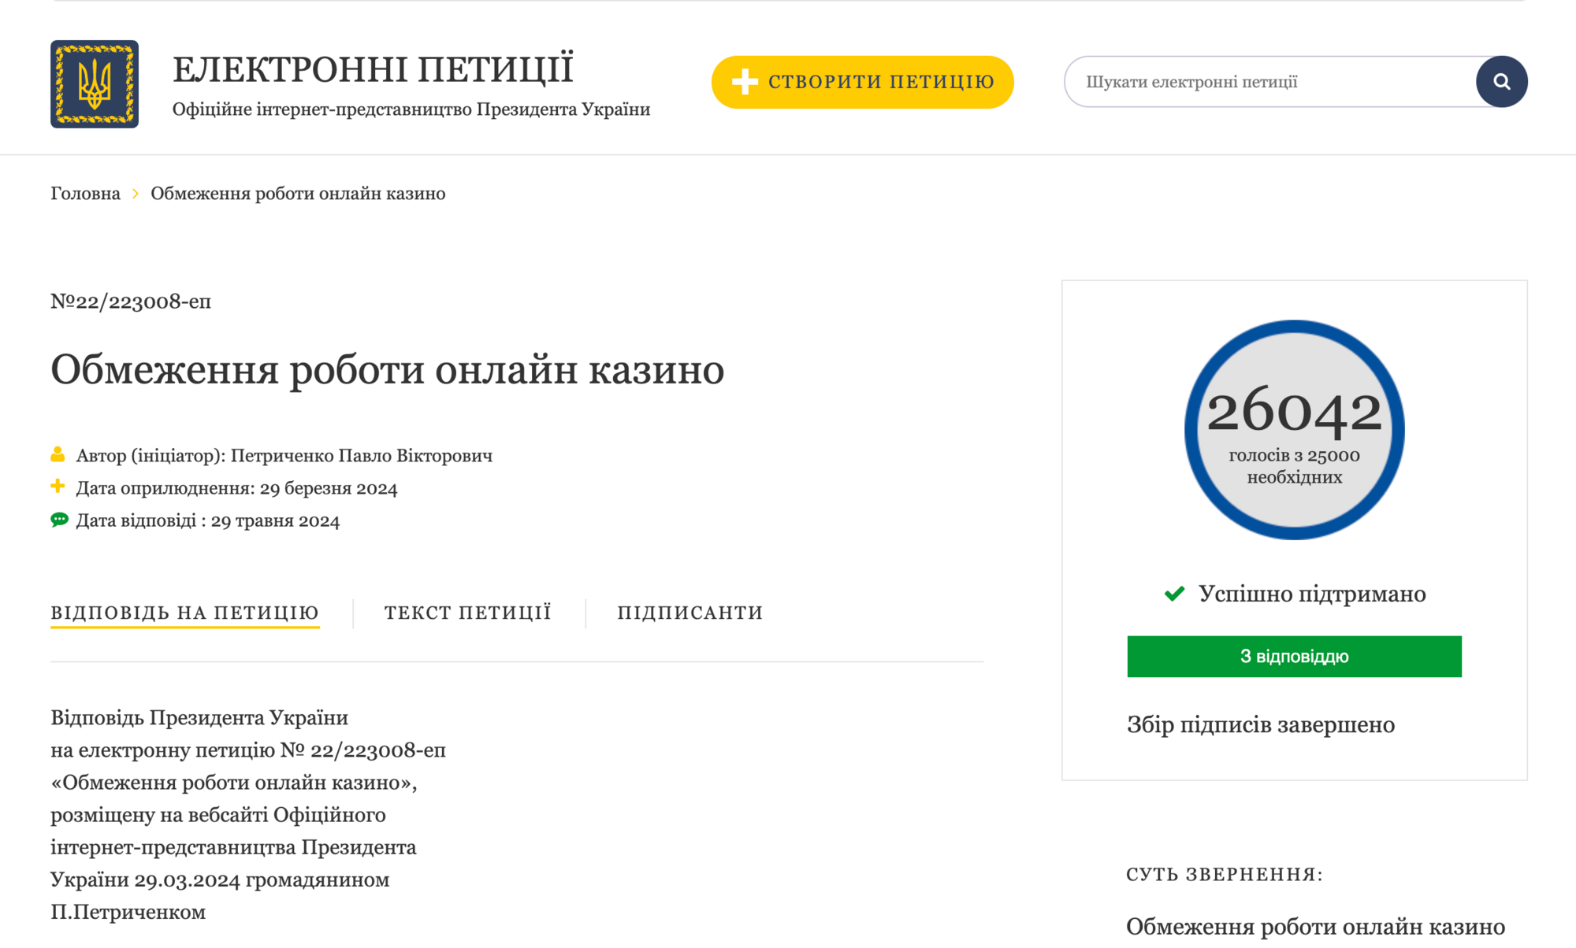Image resolution: width=1576 pixels, height=948 pixels.
Task: Click the СТВОРИТИ ПЕТИЦІЮ button
Action: [863, 81]
